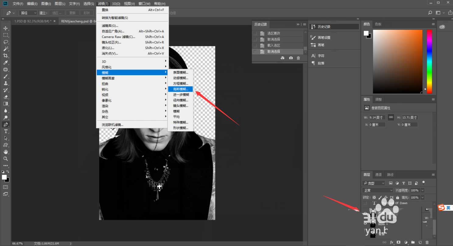Open Creative Cloud Libraries panel
The width and height of the screenshot is (453, 246).
point(442,27)
